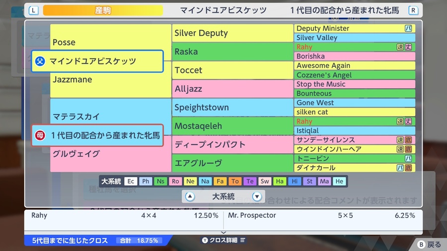The width and height of the screenshot is (447, 251).
Task: Click the Gone West cell
Action: (x=355, y=103)
